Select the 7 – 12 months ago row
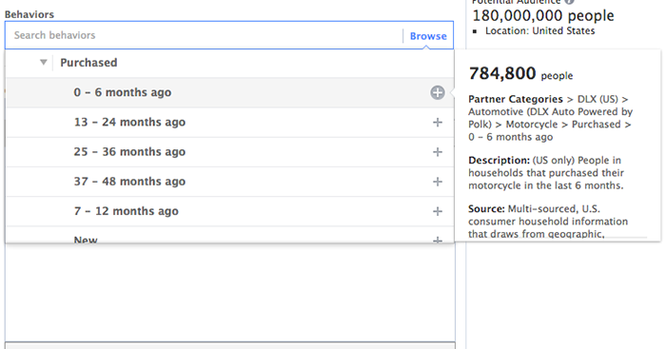666x349 pixels. (229, 211)
